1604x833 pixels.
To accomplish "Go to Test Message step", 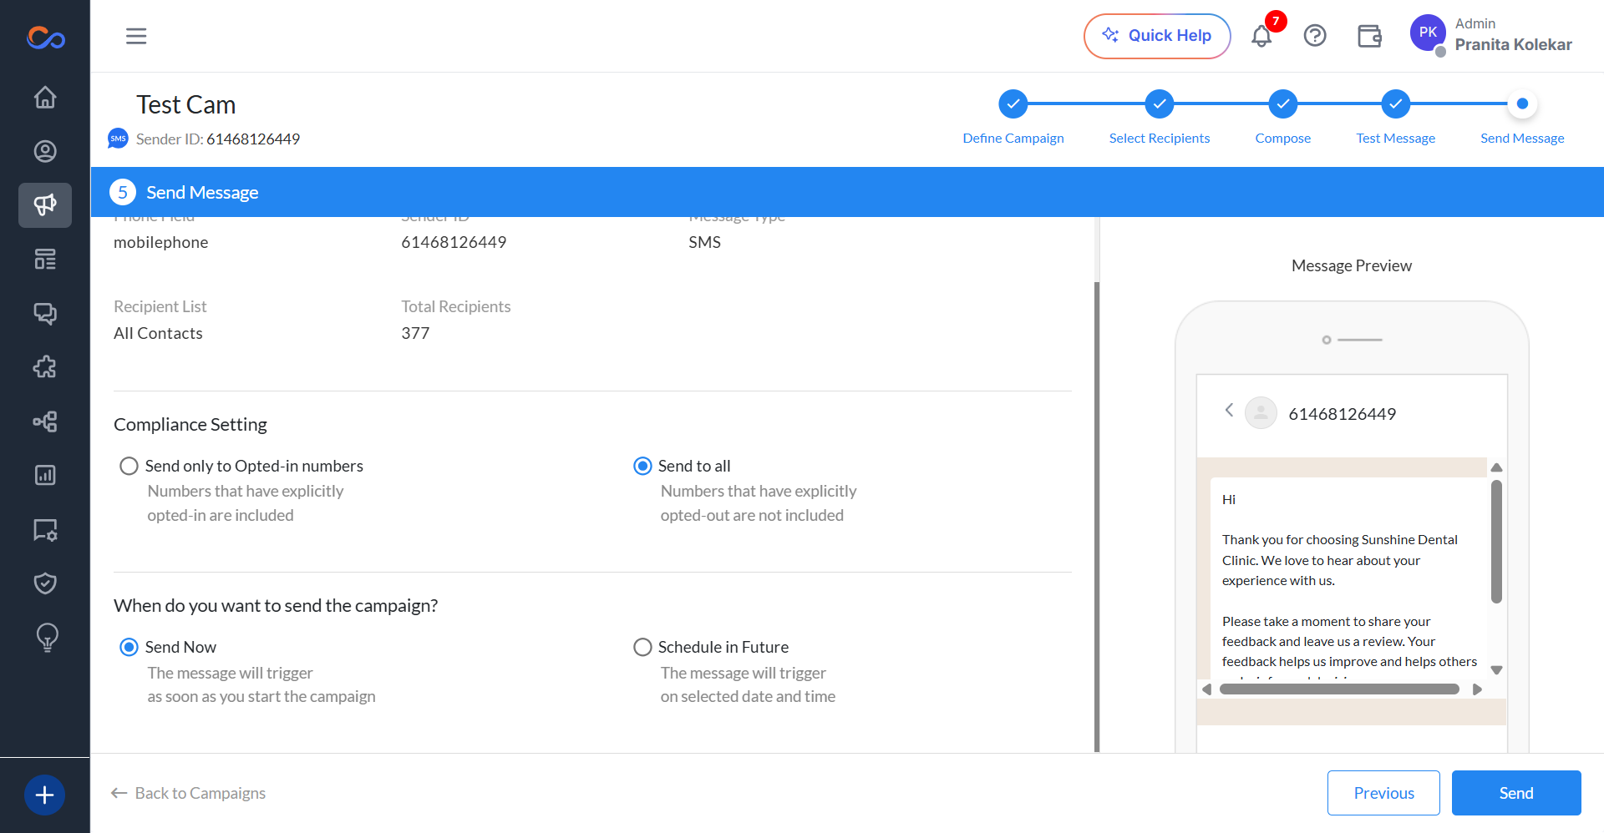I will [1396, 104].
